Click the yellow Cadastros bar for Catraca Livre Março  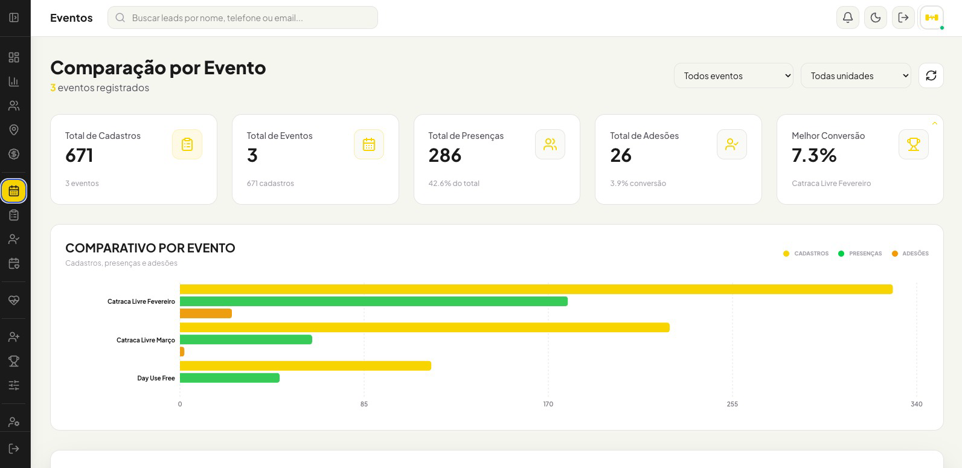tap(425, 327)
